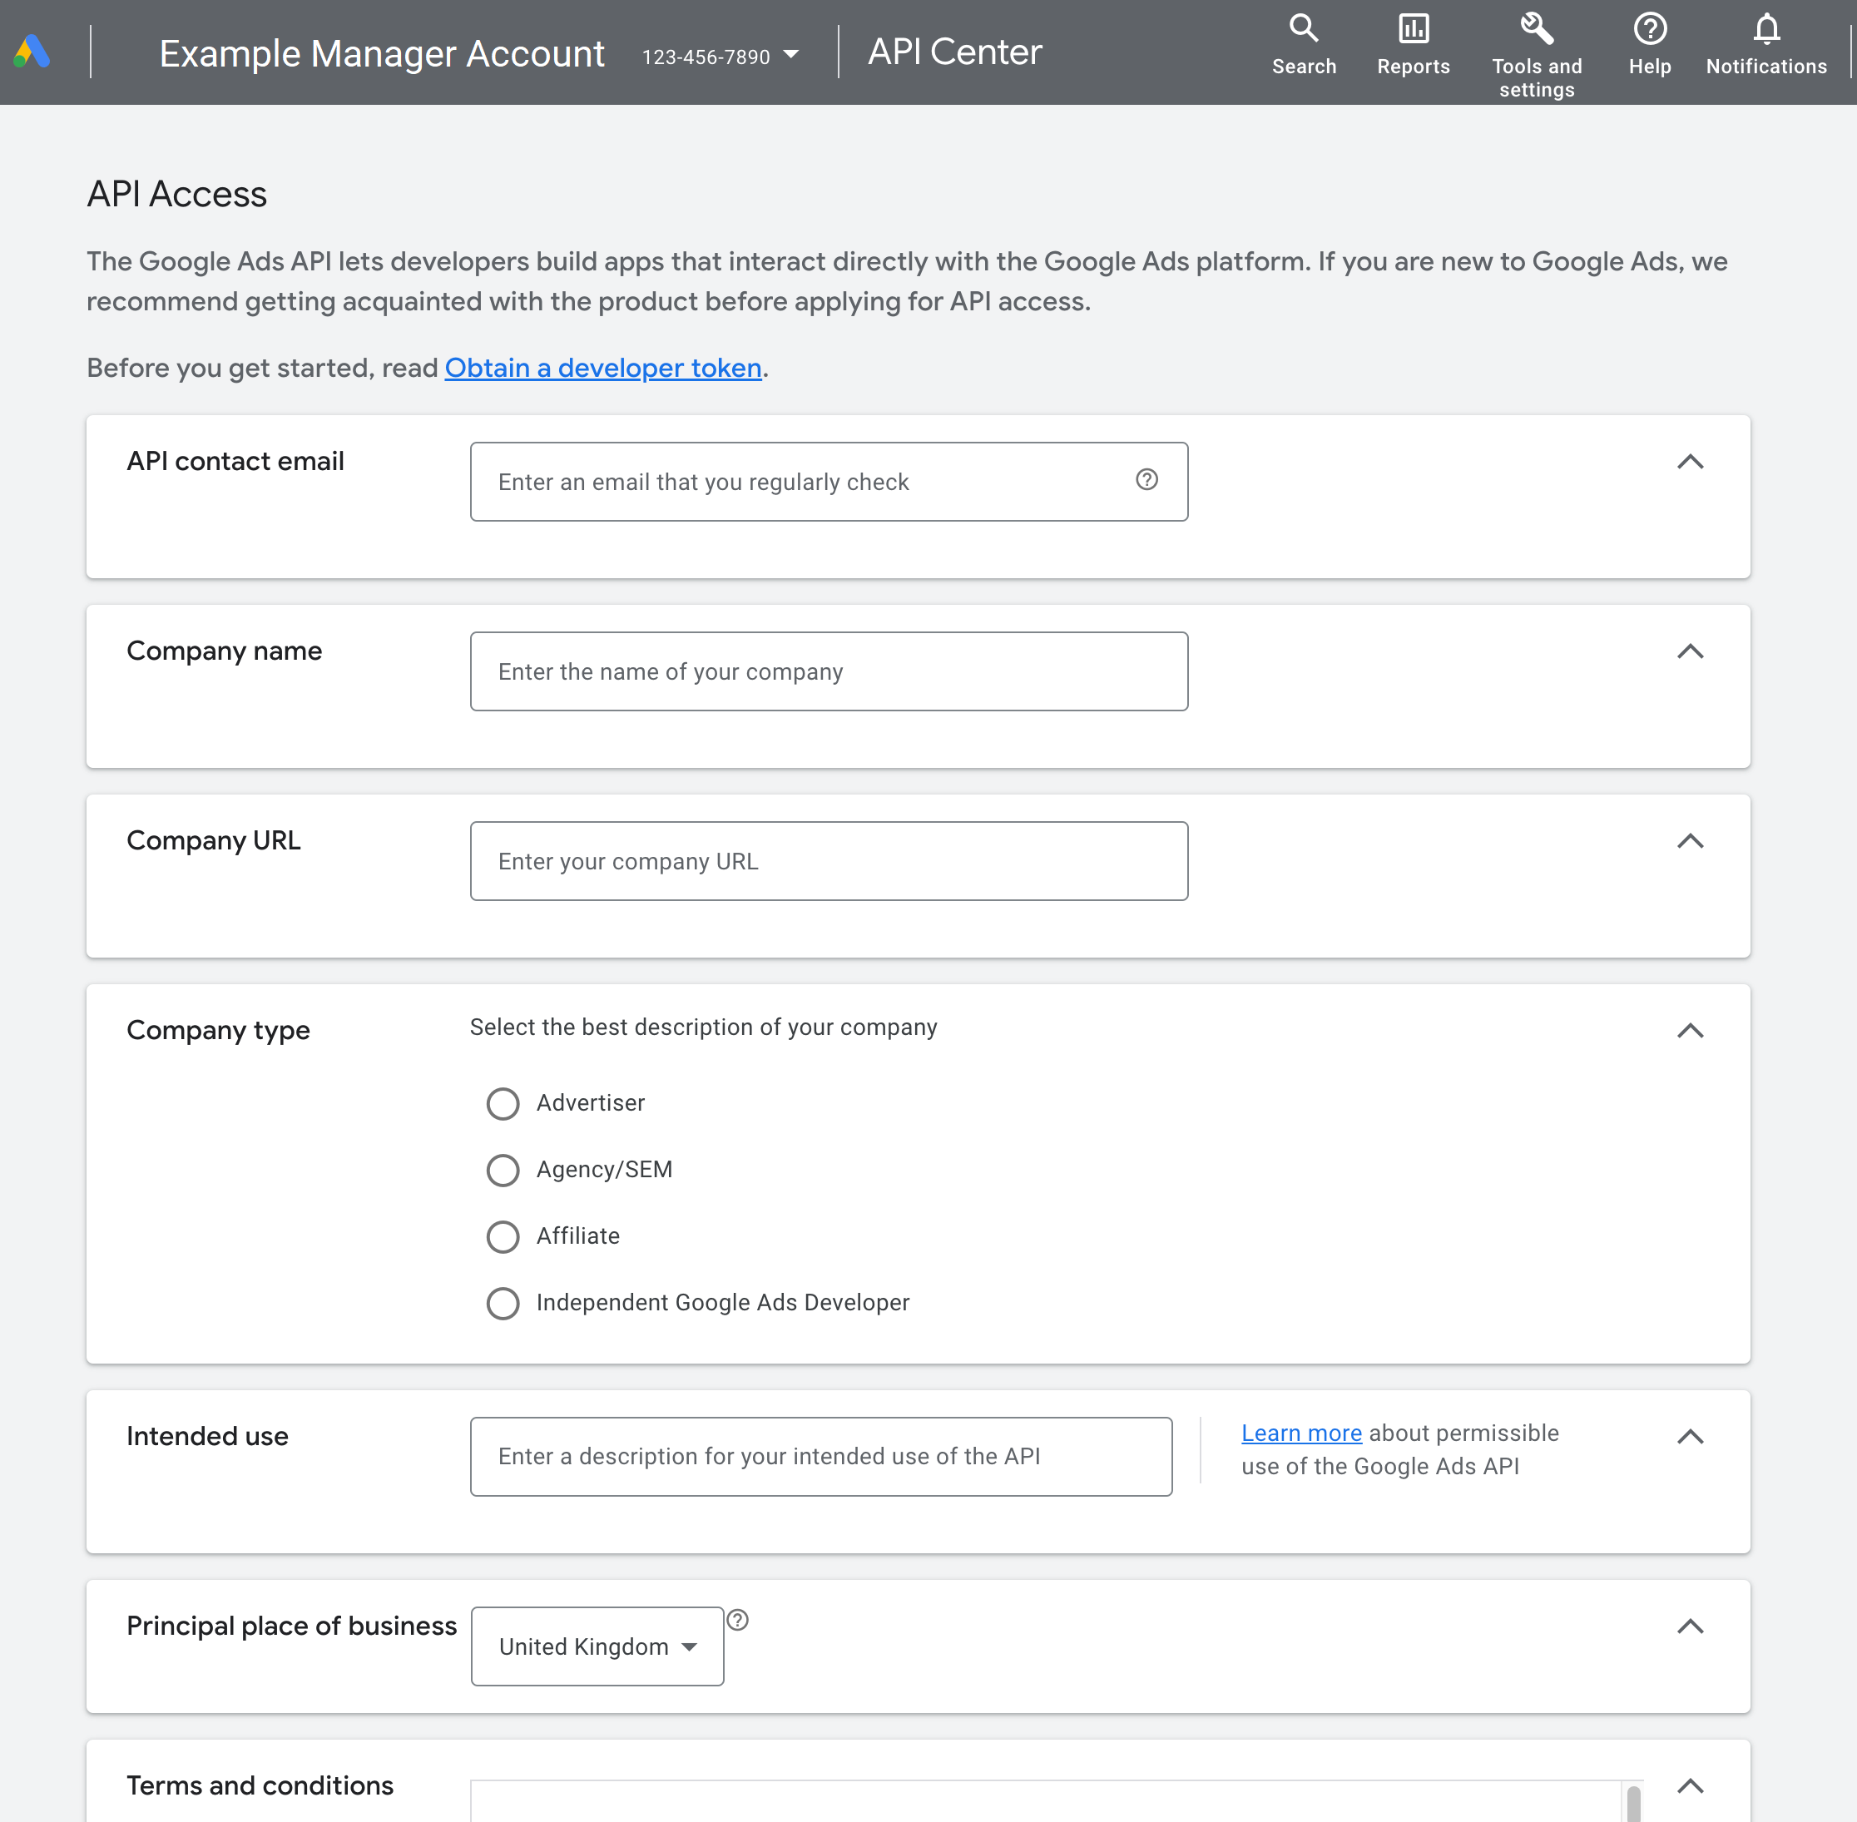Select the Agency/SEM radio button
Screen dimensions: 1857x1822
coord(503,1170)
